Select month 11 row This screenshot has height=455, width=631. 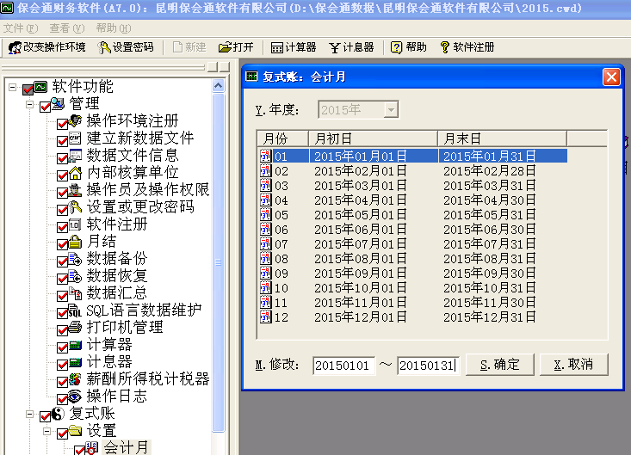pos(413,302)
